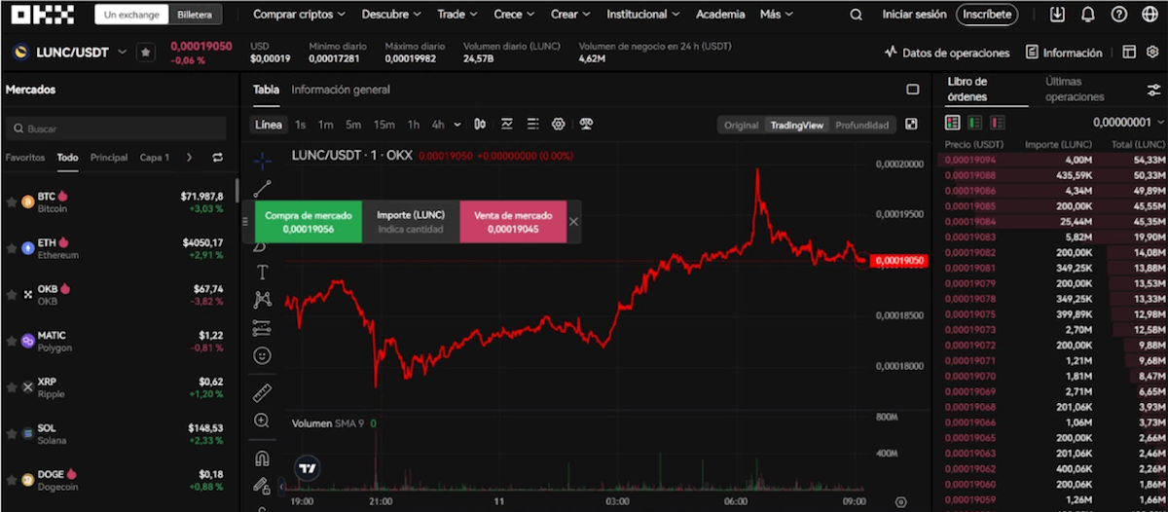The height and width of the screenshot is (512, 1168).
Task: Add LUNC/USDT to favorites with star
Action: pos(145,53)
